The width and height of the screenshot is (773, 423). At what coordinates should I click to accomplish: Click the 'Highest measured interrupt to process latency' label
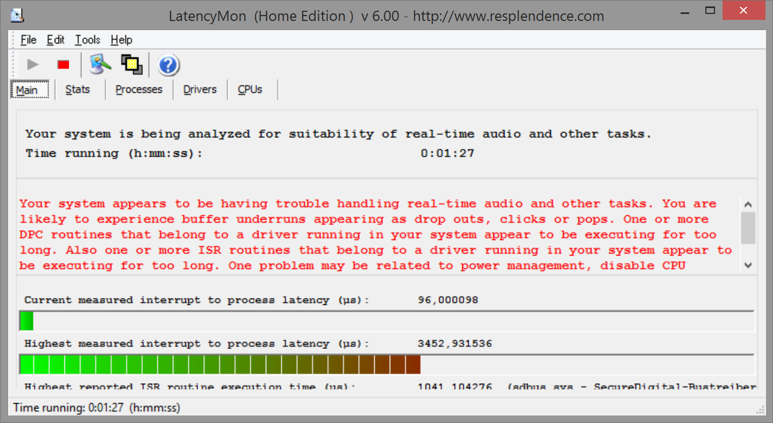tap(197, 344)
